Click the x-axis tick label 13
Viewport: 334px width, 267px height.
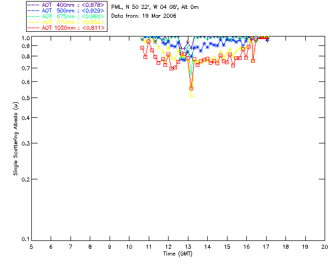(188, 247)
